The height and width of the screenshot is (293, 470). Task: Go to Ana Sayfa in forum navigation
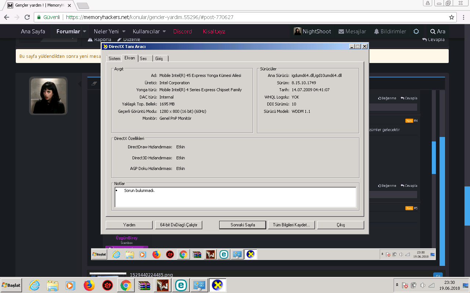coord(33,31)
